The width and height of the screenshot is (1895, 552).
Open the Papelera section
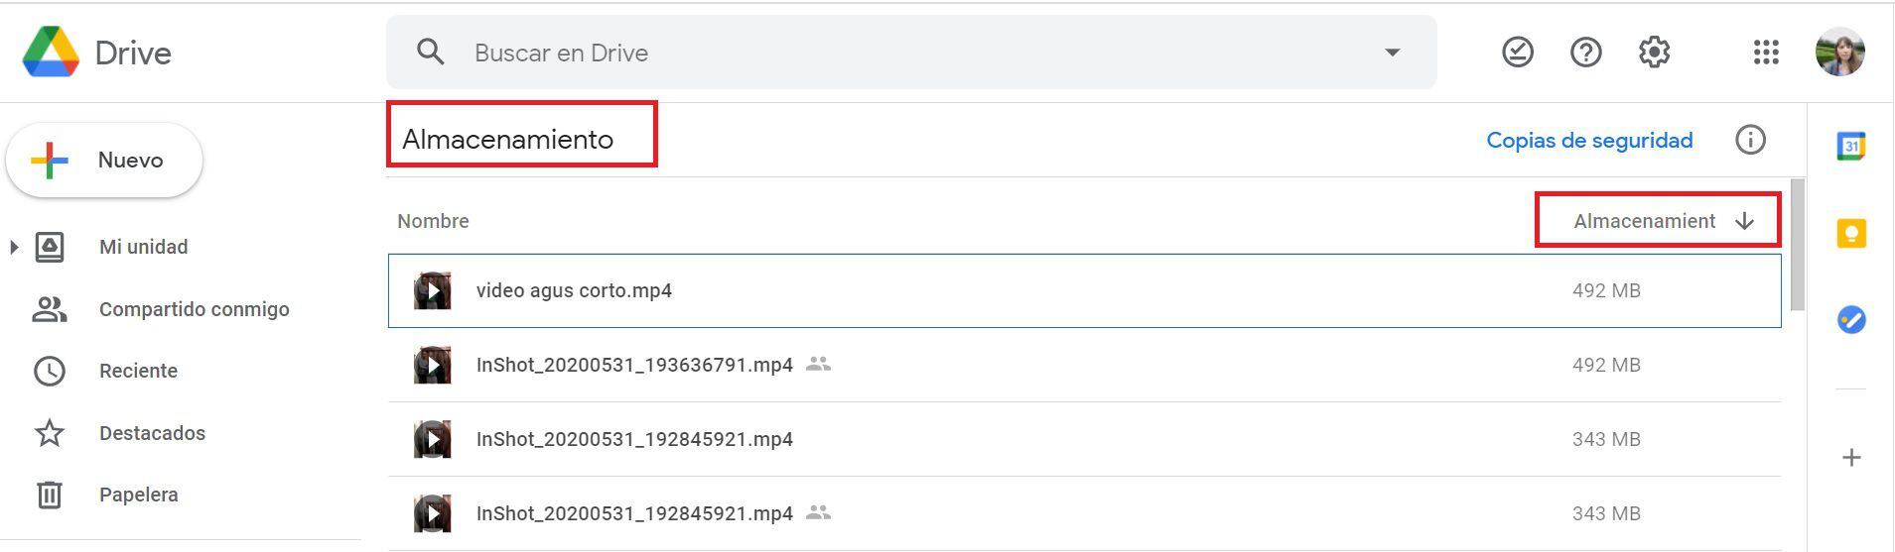pyautogui.click(x=138, y=495)
